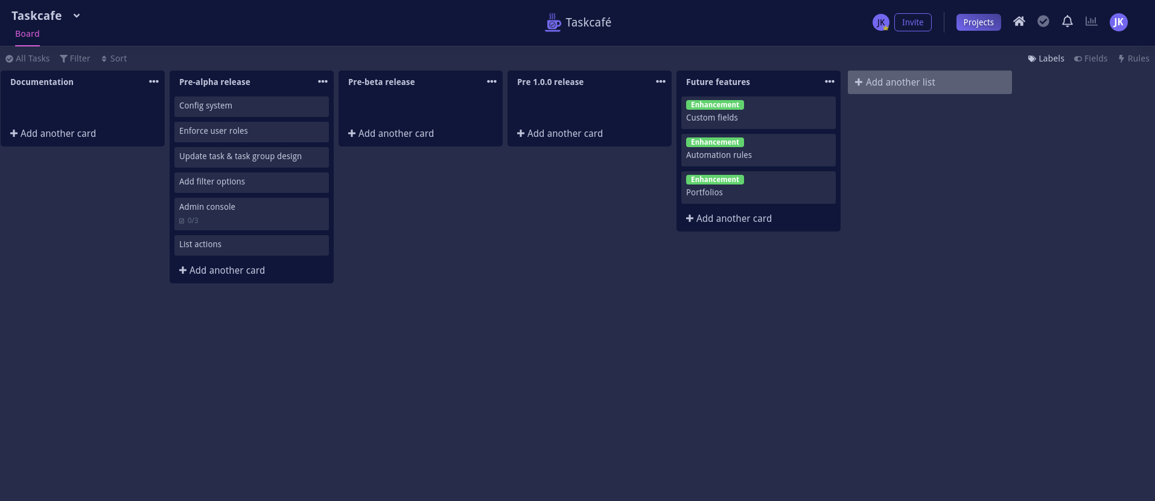The width and height of the screenshot is (1155, 501).
Task: Add another card to Pre 1.0.0 release
Action: click(560, 133)
